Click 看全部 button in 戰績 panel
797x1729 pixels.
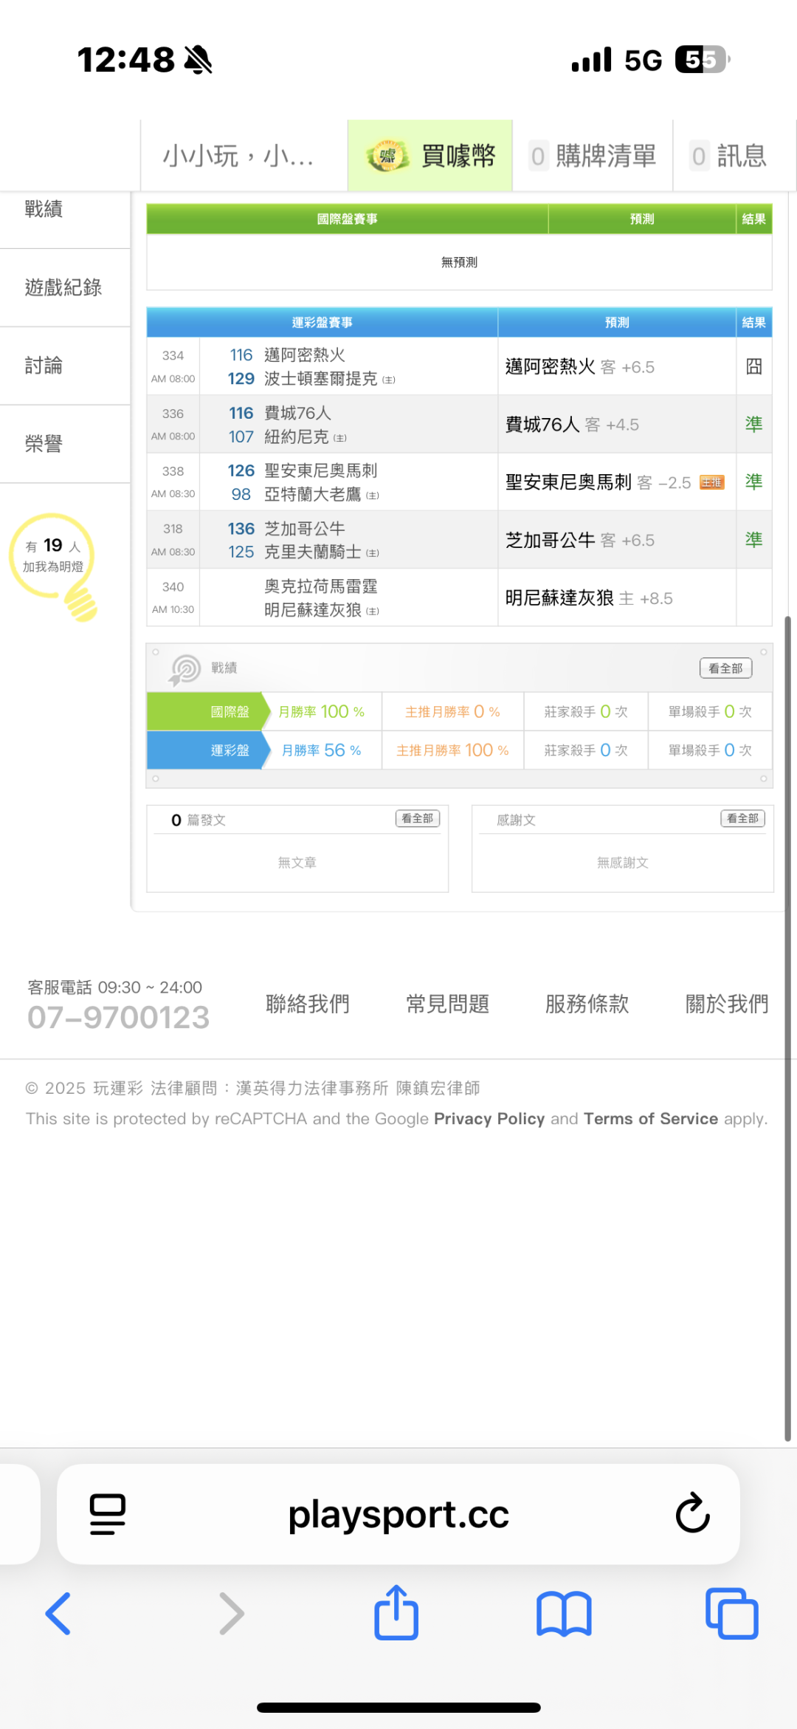coord(725,668)
